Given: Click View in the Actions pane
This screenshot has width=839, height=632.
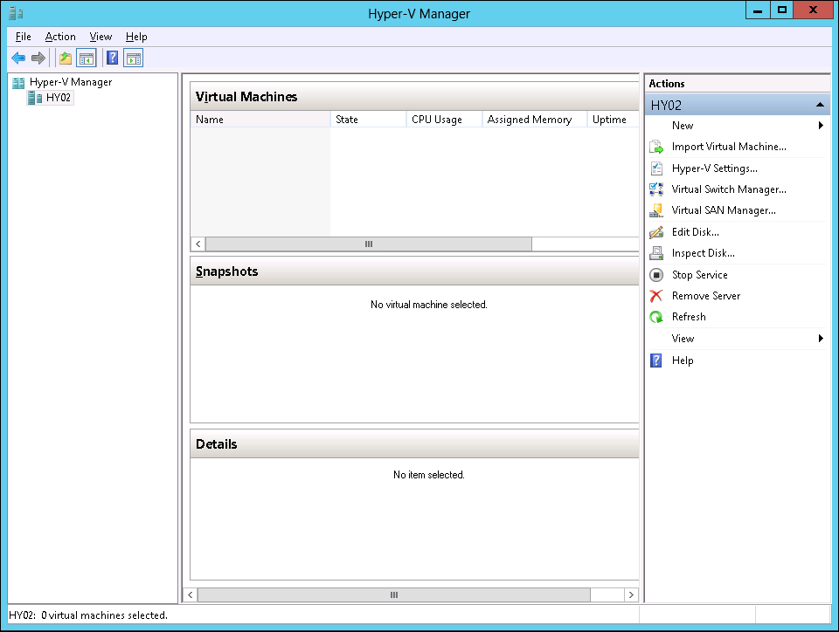Looking at the screenshot, I should click(683, 338).
